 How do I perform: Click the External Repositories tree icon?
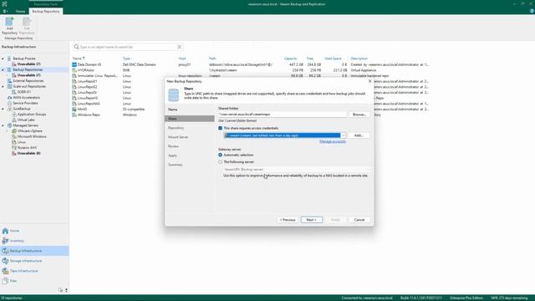(x=9, y=81)
